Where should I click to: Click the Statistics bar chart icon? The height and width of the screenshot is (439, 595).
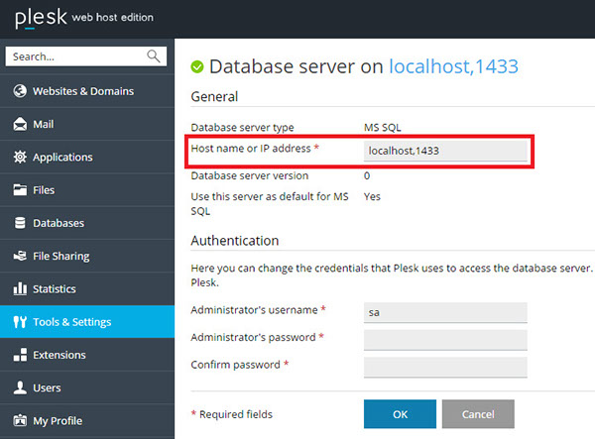[x=19, y=289]
